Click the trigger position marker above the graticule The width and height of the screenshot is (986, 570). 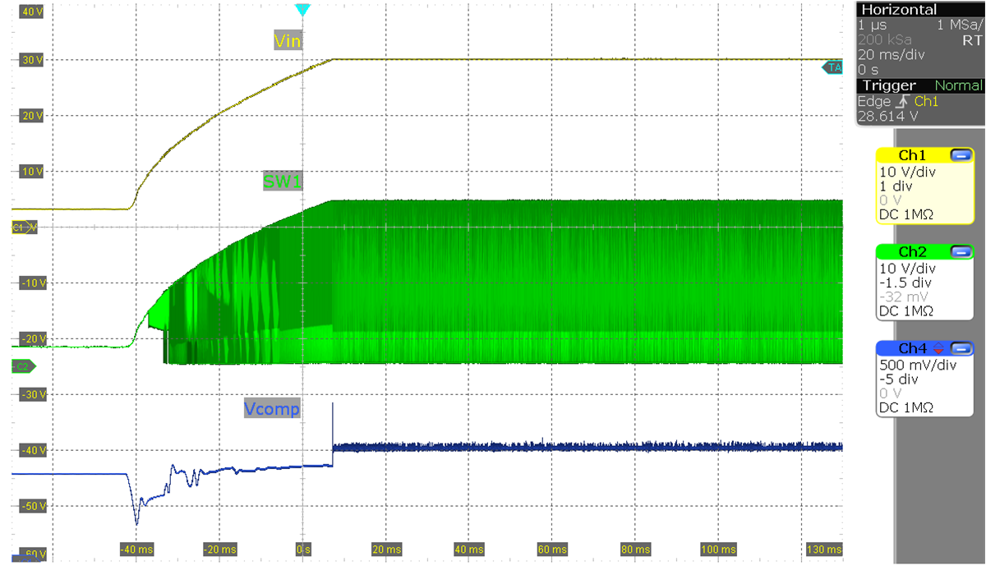[x=302, y=9]
